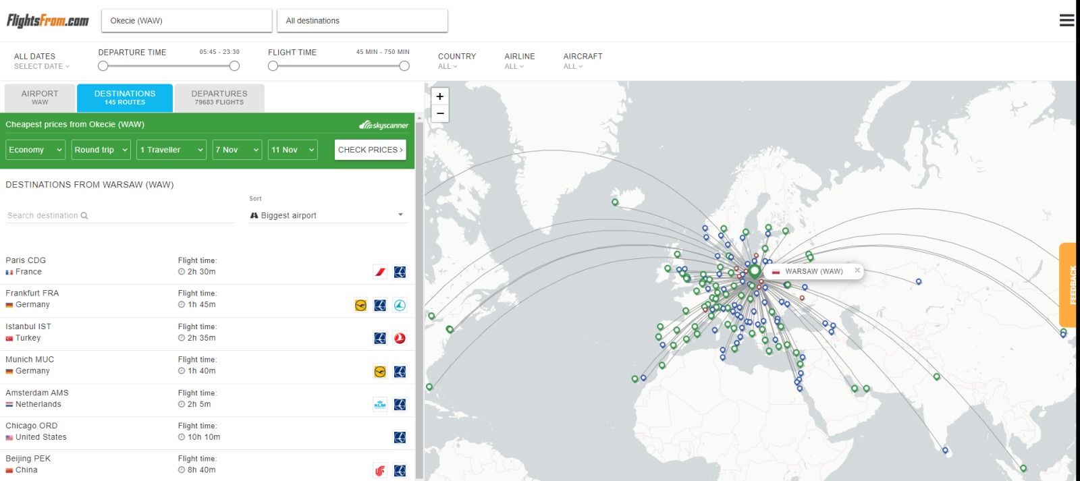Click the Warsaw origin marker on map
Viewport: 1080px width, 481px height.
(755, 271)
